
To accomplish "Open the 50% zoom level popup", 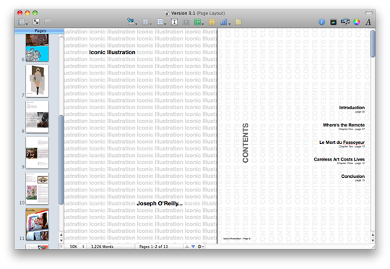I will [76, 247].
